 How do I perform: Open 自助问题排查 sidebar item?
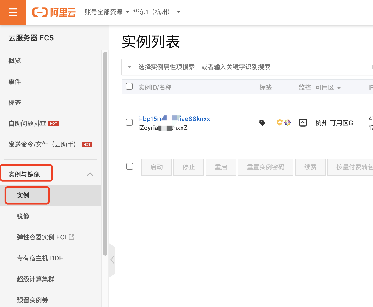point(27,124)
